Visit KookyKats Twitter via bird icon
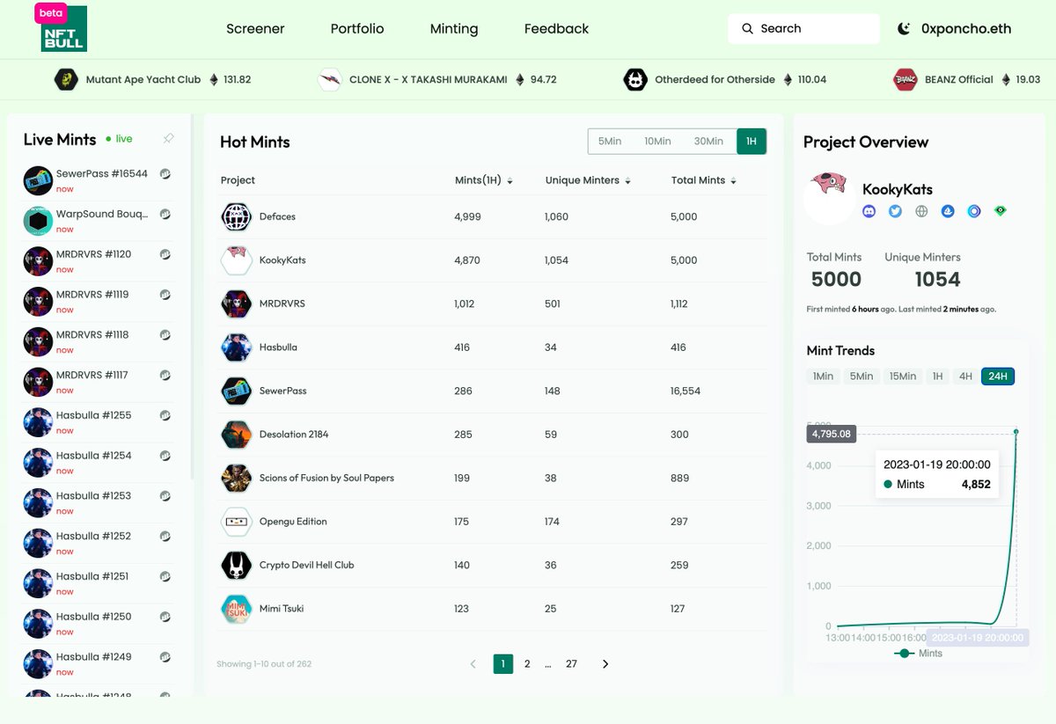Image resolution: width=1056 pixels, height=724 pixels. (x=895, y=211)
